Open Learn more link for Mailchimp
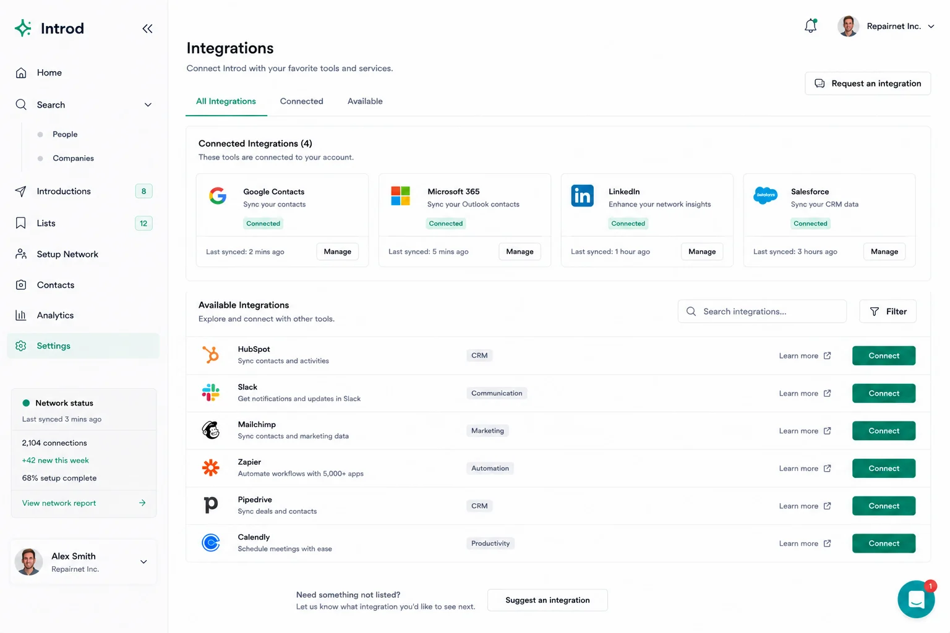This screenshot has width=950, height=633. (805, 431)
